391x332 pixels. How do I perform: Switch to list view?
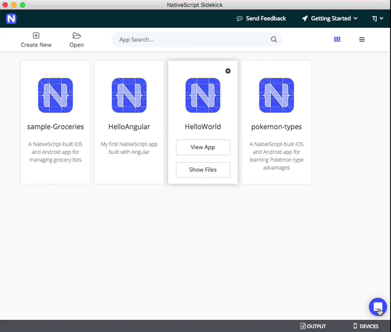pos(362,39)
